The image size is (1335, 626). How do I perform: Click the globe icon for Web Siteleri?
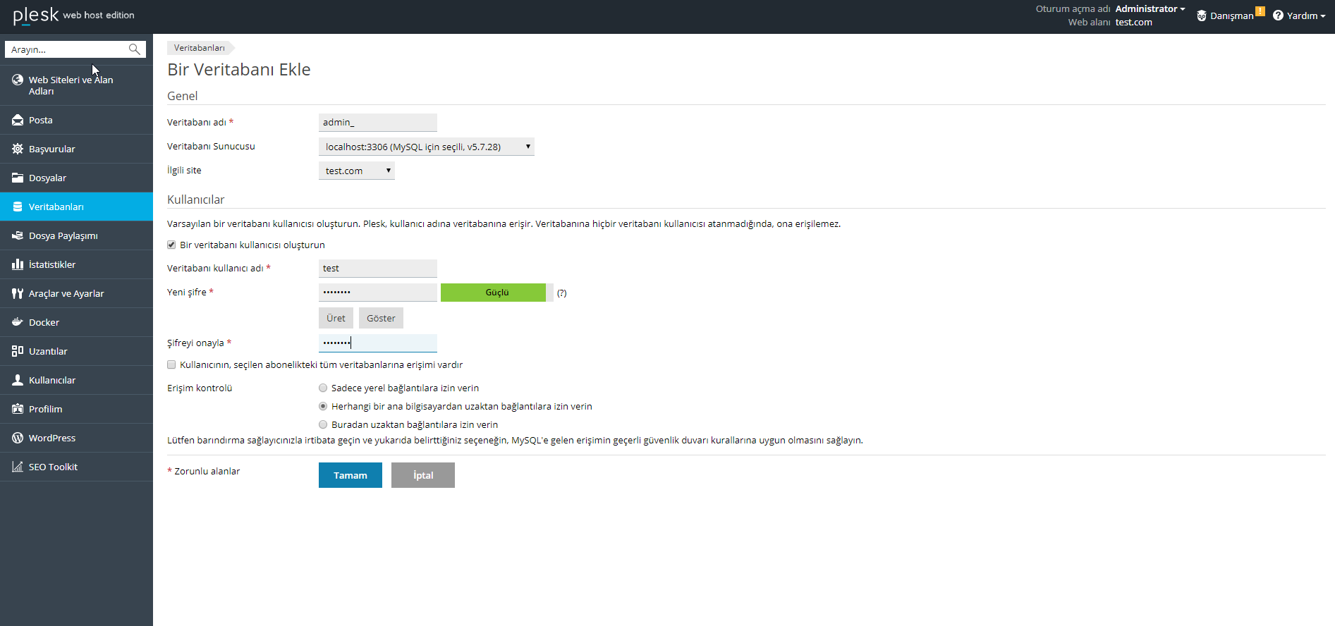[x=18, y=80]
